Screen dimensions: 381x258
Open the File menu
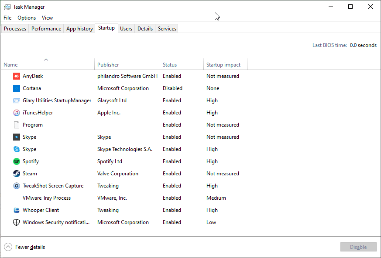[7, 18]
